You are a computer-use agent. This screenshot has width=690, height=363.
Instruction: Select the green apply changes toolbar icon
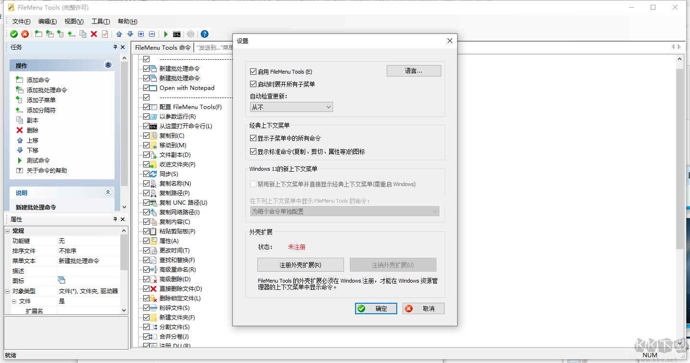[14, 34]
